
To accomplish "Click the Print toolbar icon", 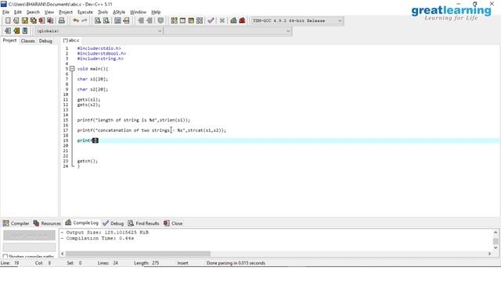I will pos(61,21).
